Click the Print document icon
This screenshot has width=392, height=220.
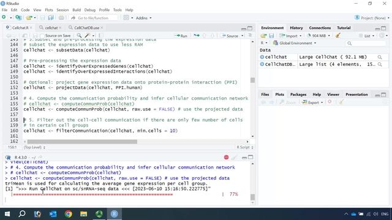[x=61, y=18]
